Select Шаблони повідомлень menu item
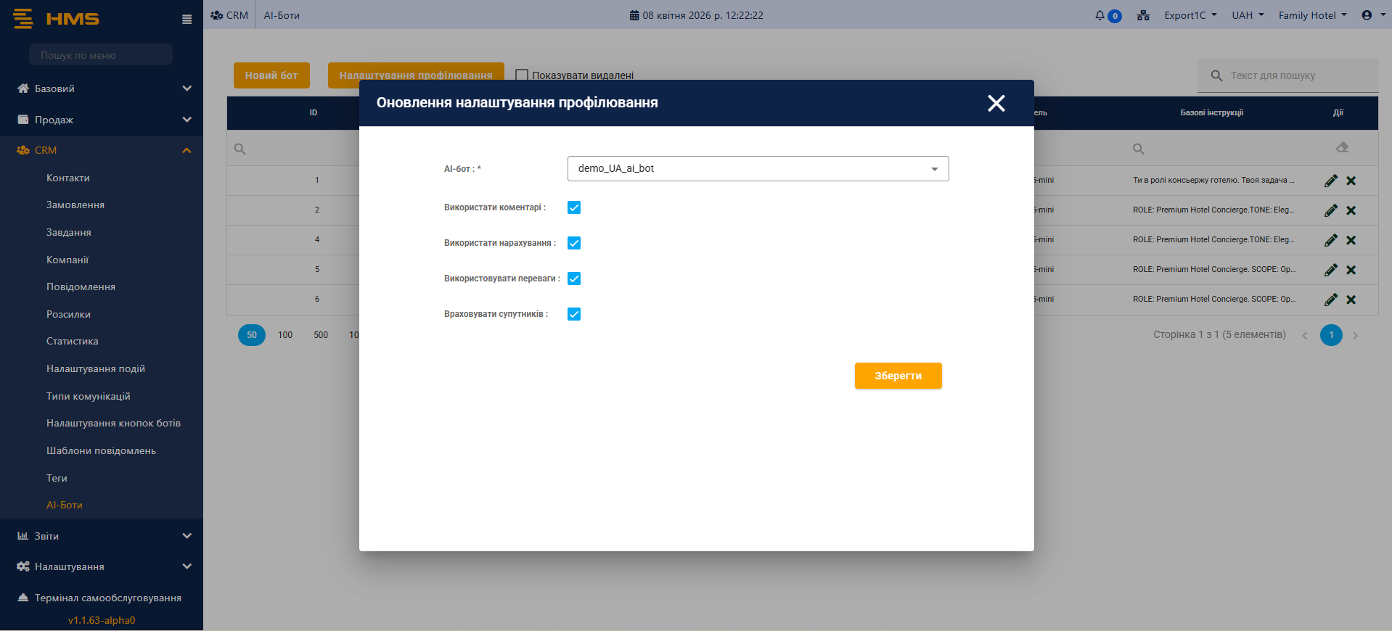This screenshot has width=1392, height=631. 101,450
